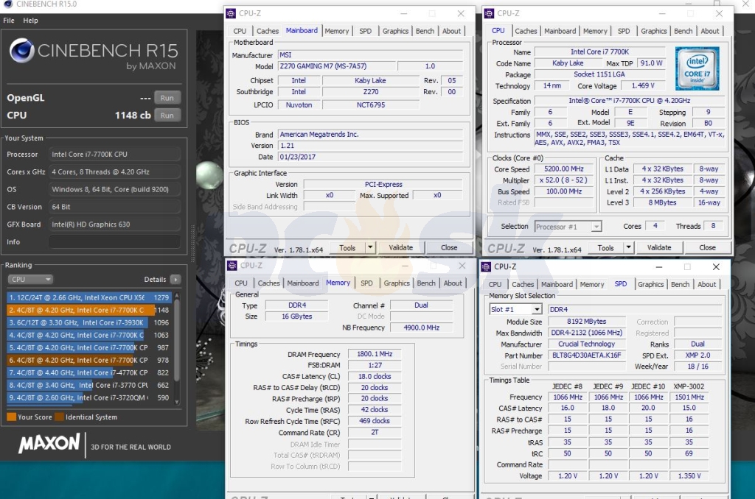Screen dimensions: 755x499
Task: Switch to Memory tab in SPD CPU-Z window
Action: click(x=592, y=285)
